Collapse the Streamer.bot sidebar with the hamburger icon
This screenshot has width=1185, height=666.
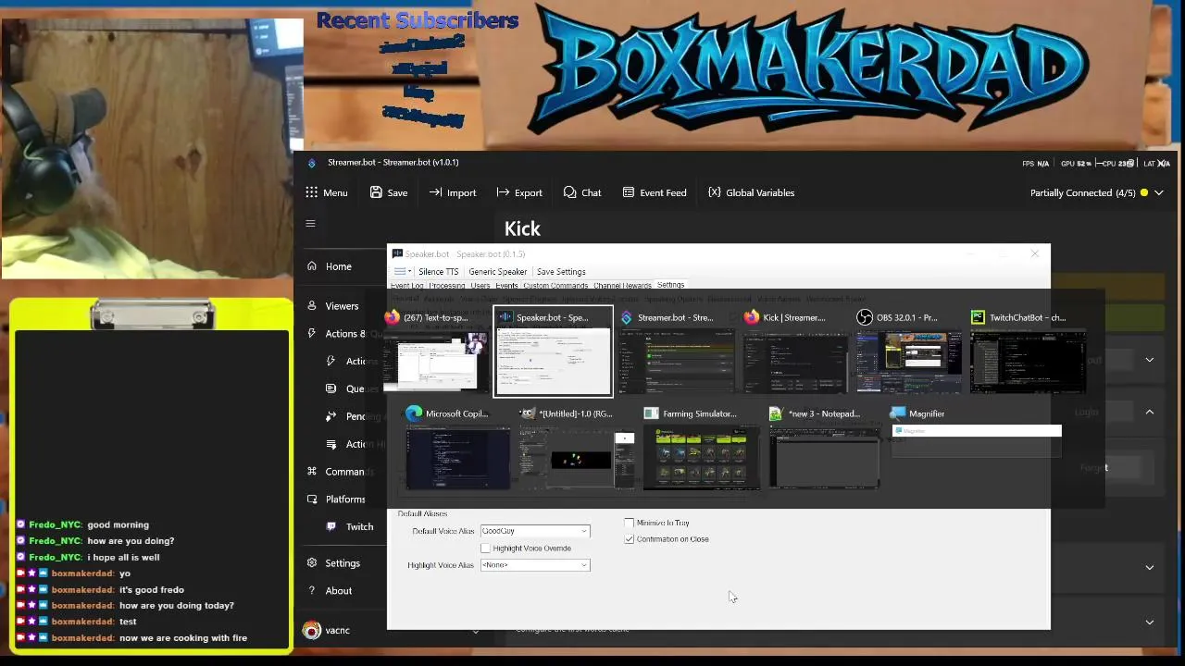pos(311,223)
